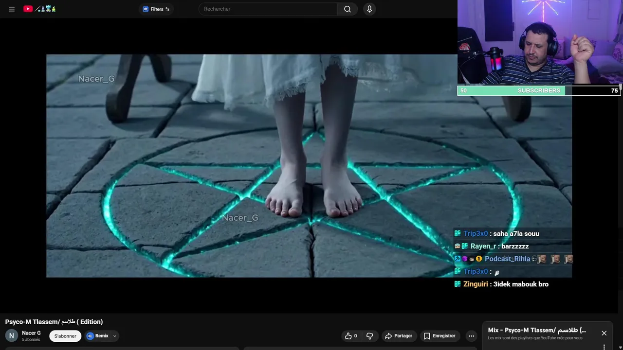Save the video with the Enregistrer button
The height and width of the screenshot is (350, 623).
point(440,336)
